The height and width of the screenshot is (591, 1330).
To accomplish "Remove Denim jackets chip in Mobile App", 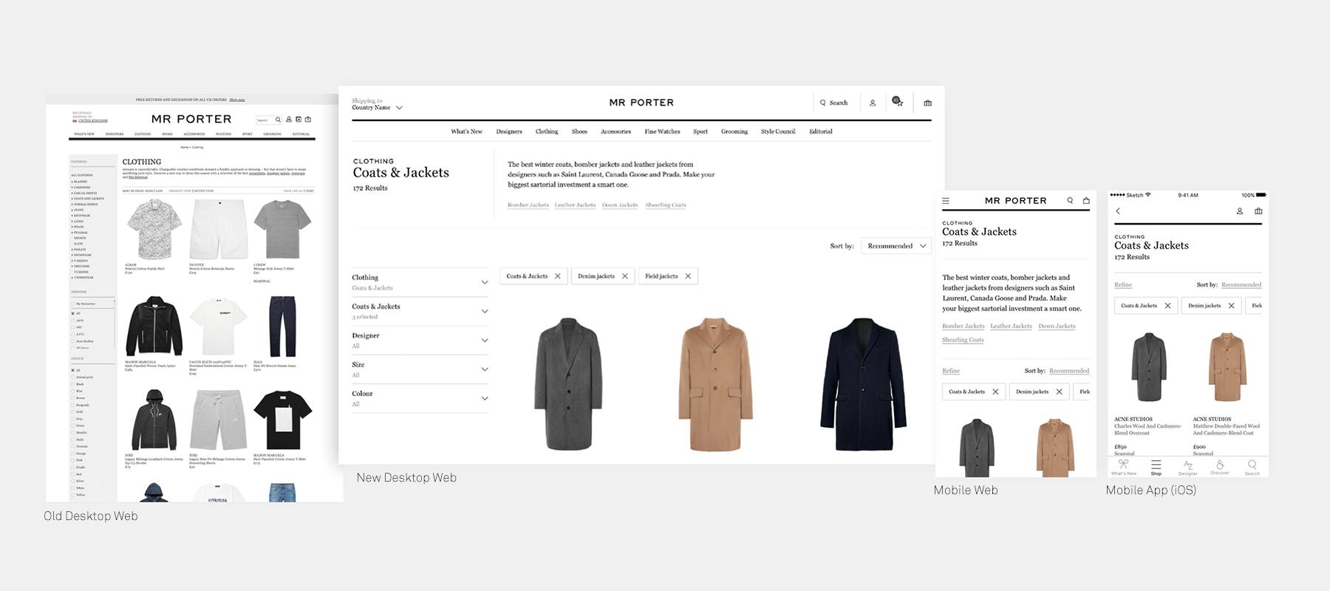I will (1232, 305).
